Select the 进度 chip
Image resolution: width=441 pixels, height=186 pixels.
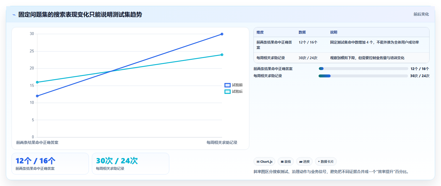click(x=304, y=162)
